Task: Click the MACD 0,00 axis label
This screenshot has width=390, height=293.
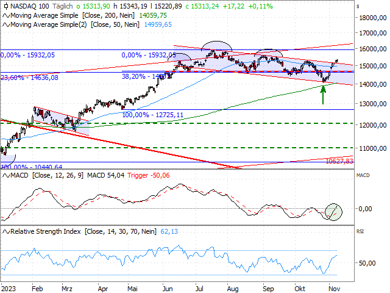Action: pyautogui.click(x=365, y=209)
